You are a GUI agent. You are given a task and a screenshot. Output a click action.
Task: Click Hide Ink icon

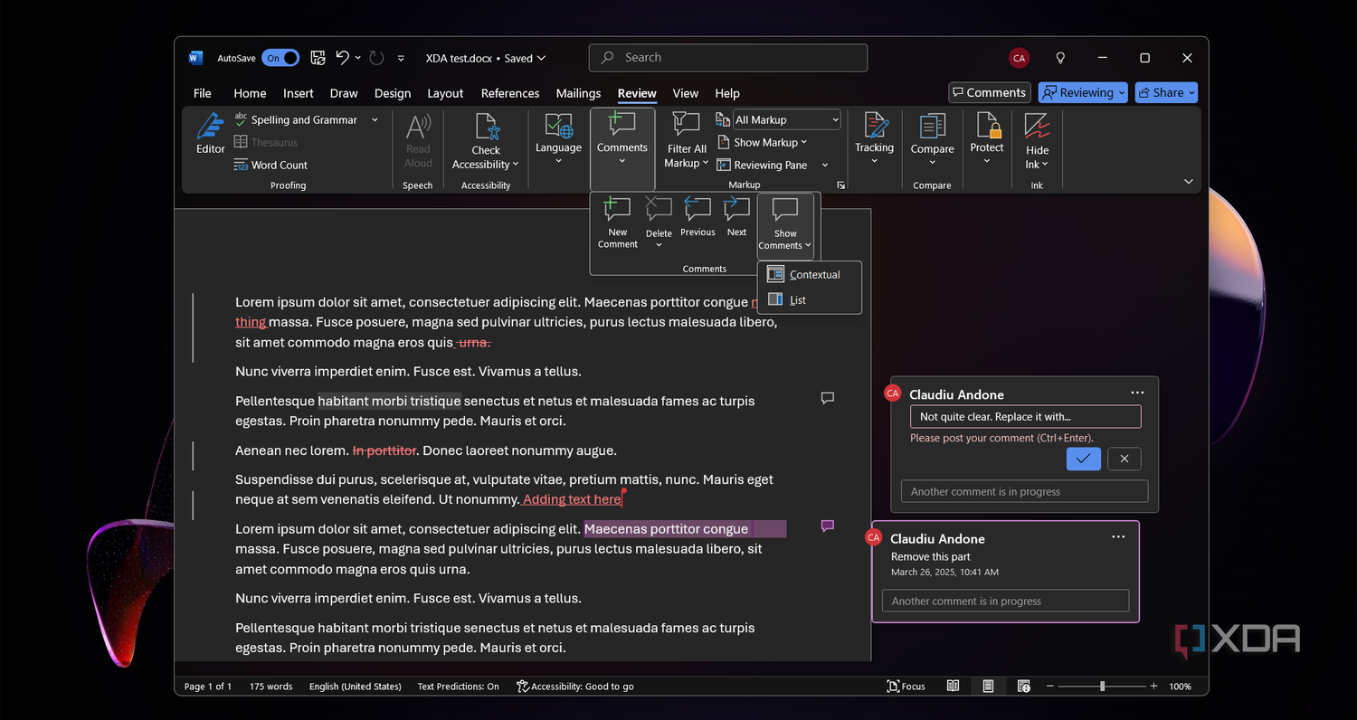coord(1037,126)
